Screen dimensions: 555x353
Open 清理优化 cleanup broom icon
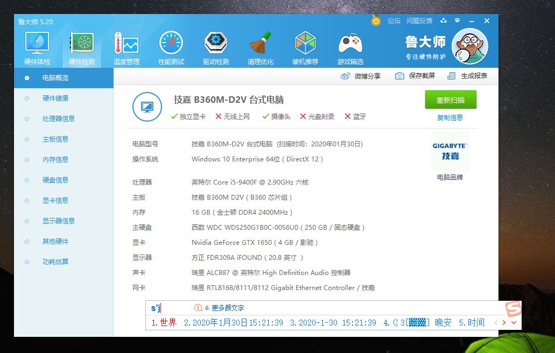click(260, 48)
